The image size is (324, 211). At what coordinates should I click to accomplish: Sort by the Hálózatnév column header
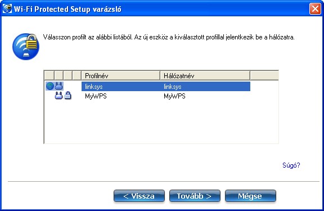pyautogui.click(x=205, y=75)
